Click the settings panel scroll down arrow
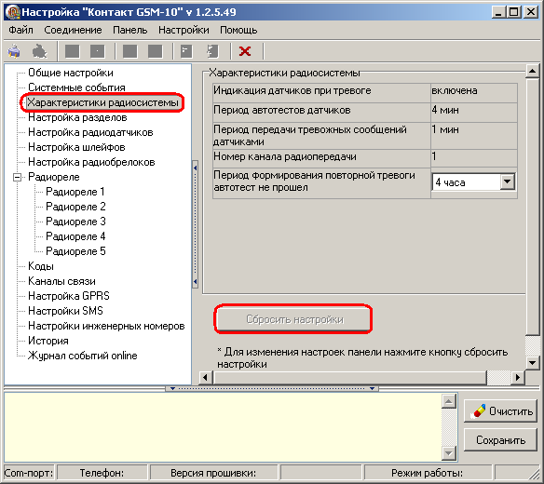The image size is (544, 484). (x=532, y=363)
